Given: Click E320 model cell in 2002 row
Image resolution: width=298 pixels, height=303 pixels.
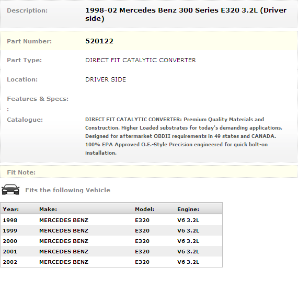Looking at the screenshot, I should [142, 262].
